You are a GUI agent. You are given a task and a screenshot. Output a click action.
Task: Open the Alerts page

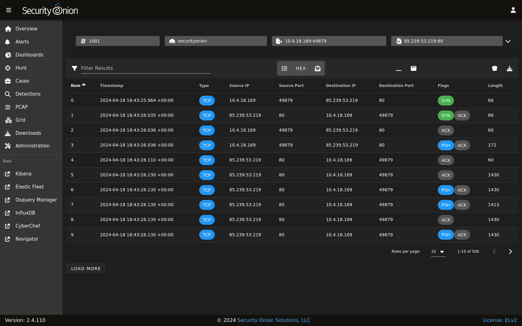(31, 42)
